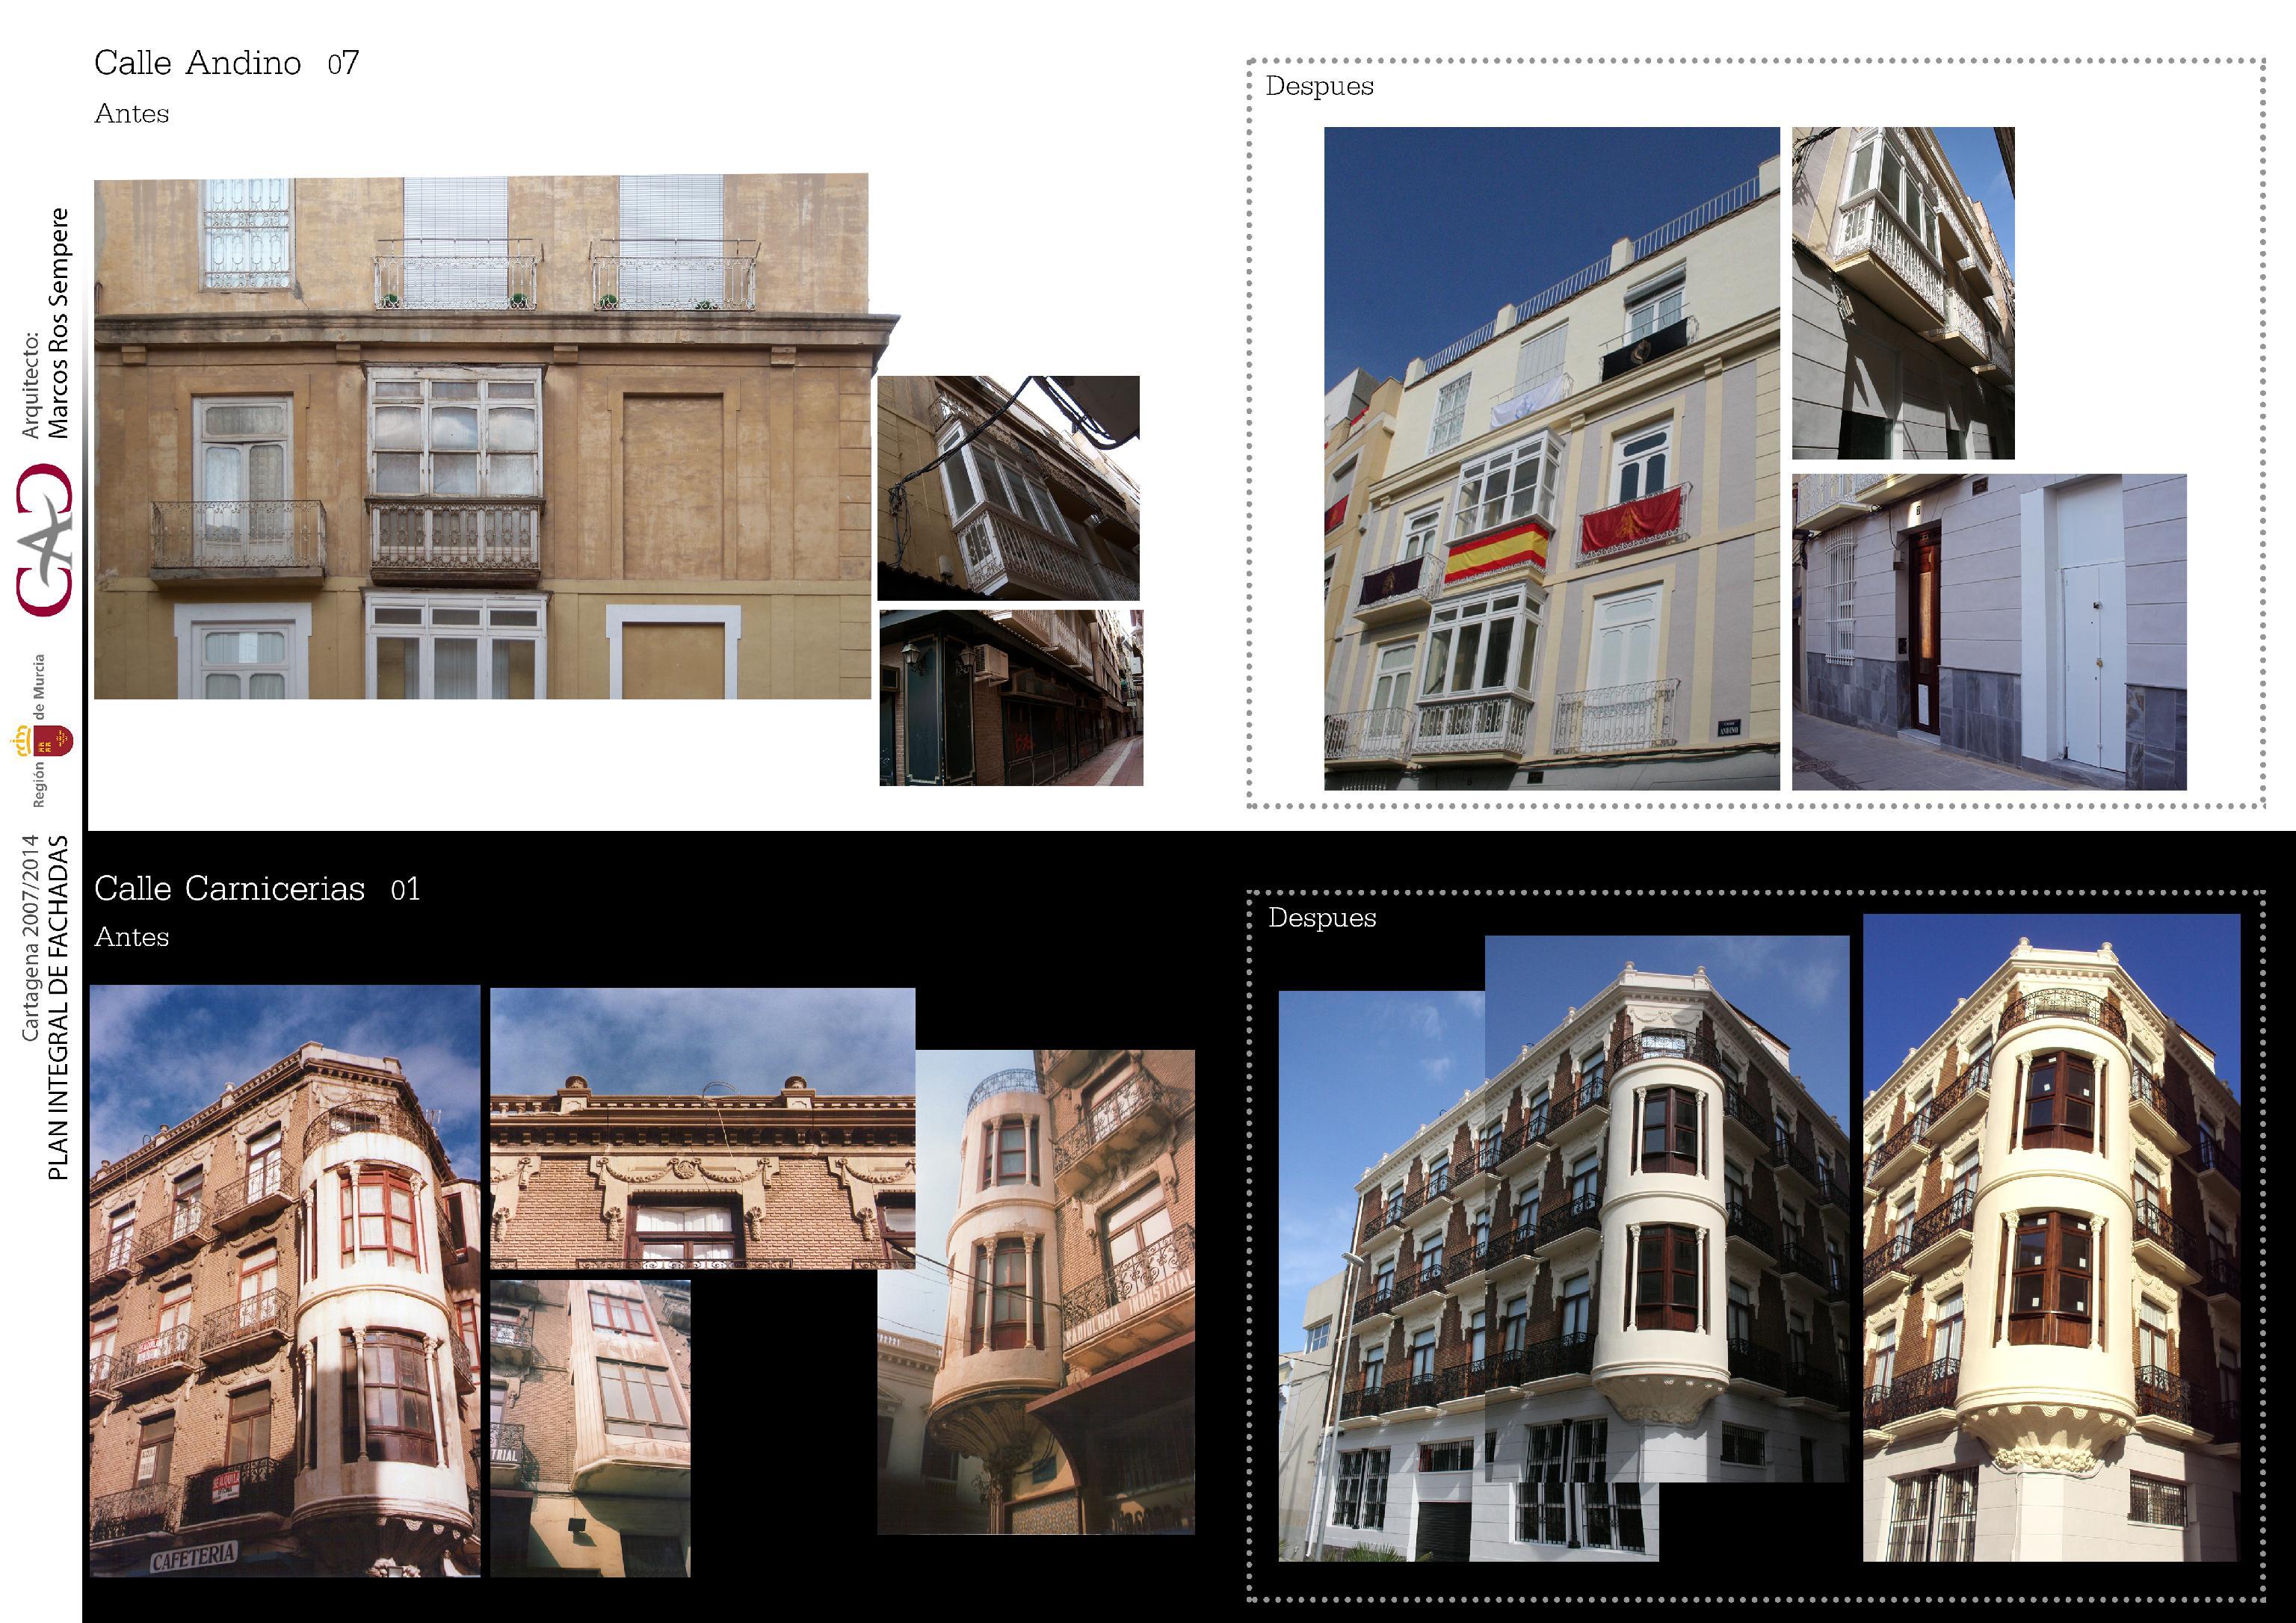This screenshot has width=2296, height=1623.
Task: Select the large tan facade 'Antes' photo
Action: [483, 436]
